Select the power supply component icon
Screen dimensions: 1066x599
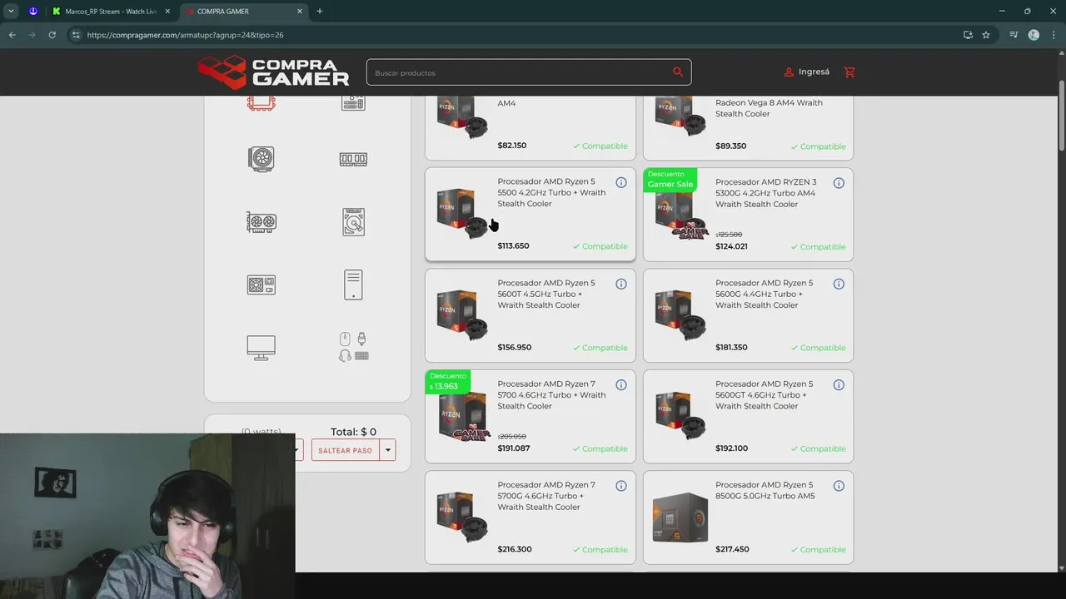pos(261,285)
